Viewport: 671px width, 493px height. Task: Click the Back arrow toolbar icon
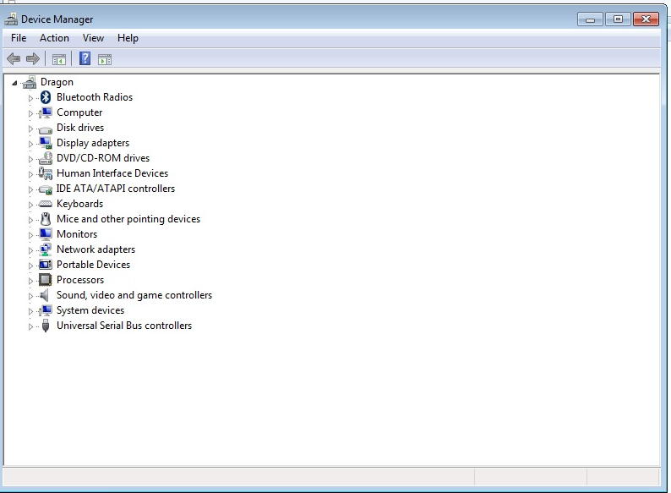(x=14, y=58)
